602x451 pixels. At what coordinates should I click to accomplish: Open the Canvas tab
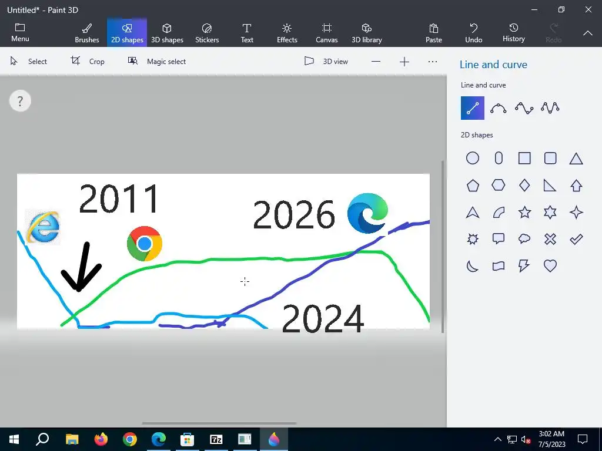327,32
